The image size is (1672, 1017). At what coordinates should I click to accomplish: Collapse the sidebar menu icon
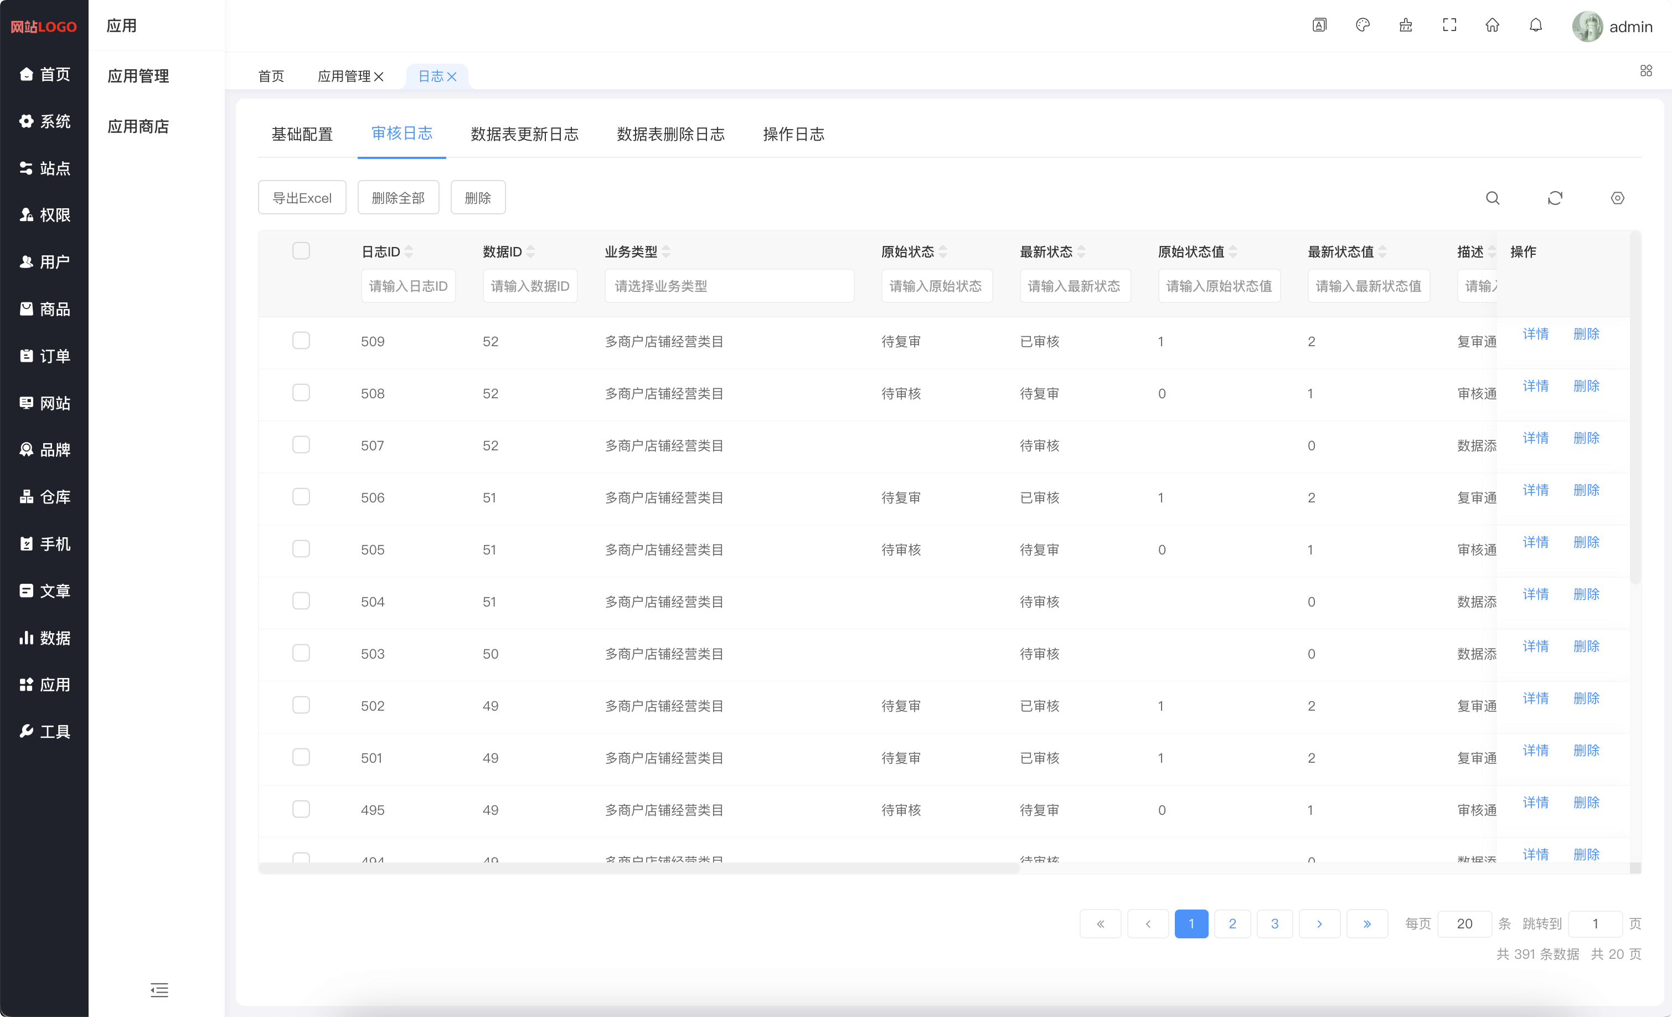pyautogui.click(x=159, y=990)
